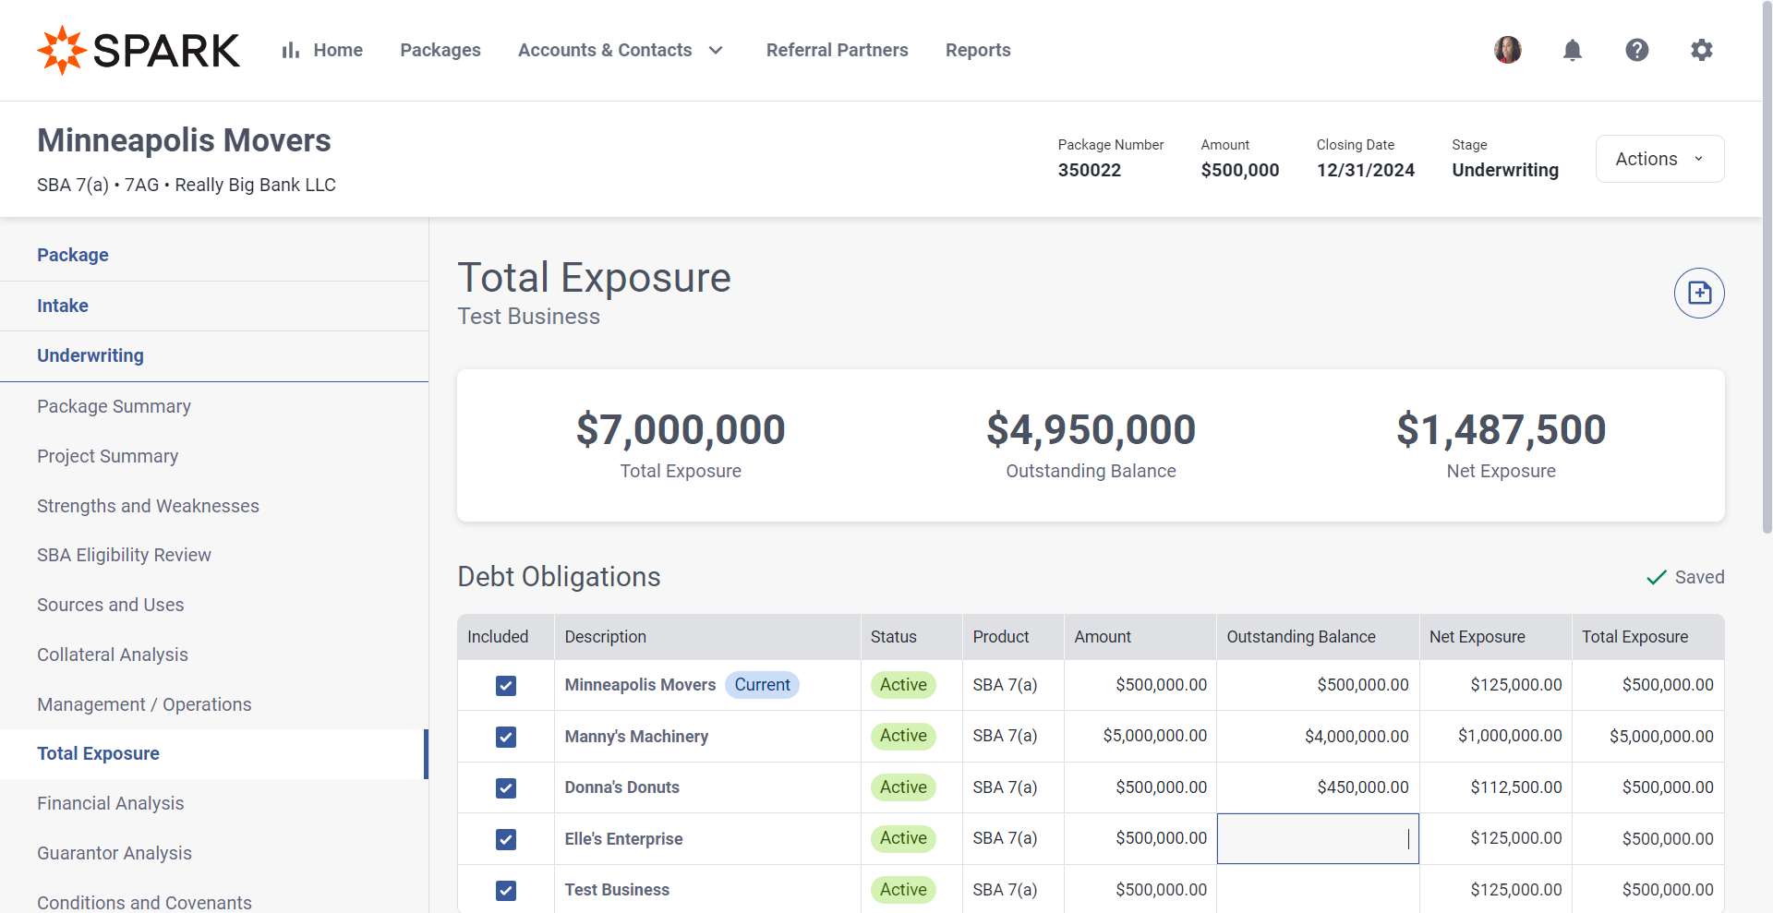
Task: Click the $4,950,000 Outstanding Balance figure
Action: (1091, 429)
